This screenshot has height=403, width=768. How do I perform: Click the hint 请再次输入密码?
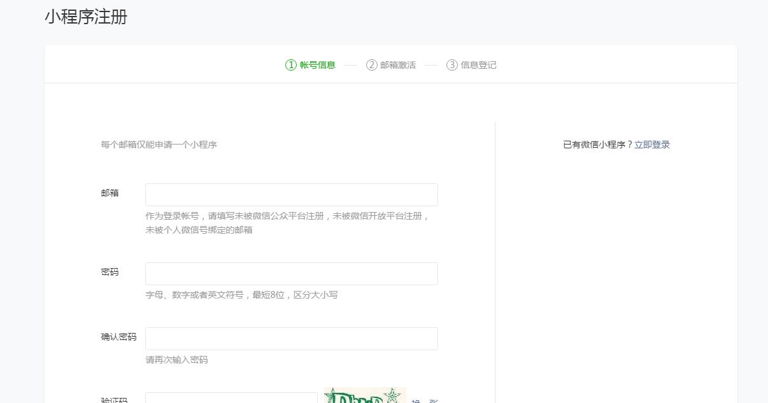click(176, 360)
